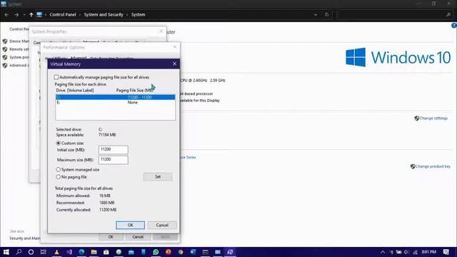Show hidden system tray icons

383,252
